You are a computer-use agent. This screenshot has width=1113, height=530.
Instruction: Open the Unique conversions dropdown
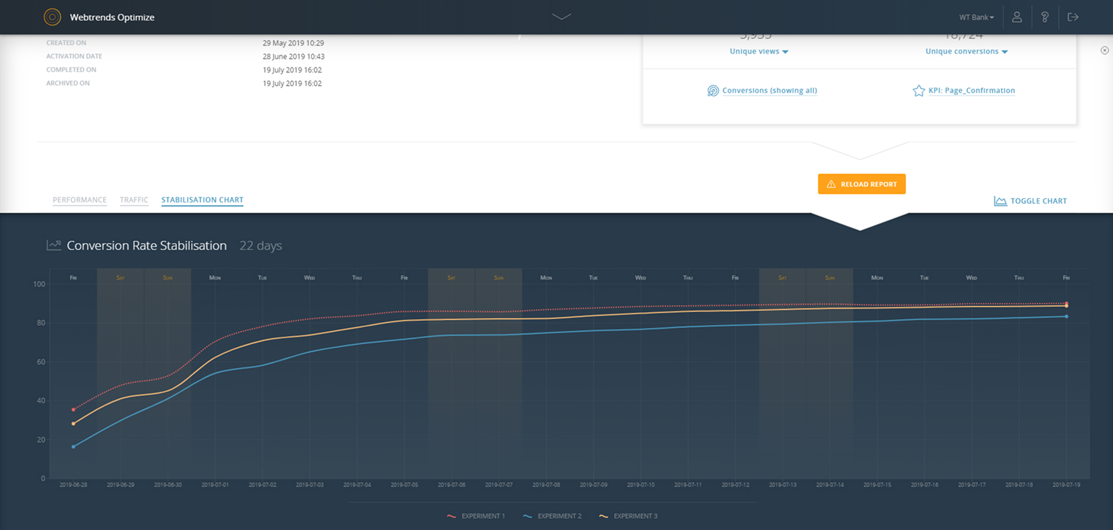(x=967, y=52)
